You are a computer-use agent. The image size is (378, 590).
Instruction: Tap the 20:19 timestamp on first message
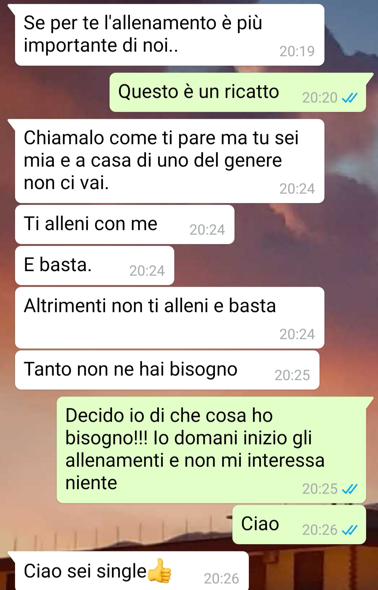[x=297, y=52]
